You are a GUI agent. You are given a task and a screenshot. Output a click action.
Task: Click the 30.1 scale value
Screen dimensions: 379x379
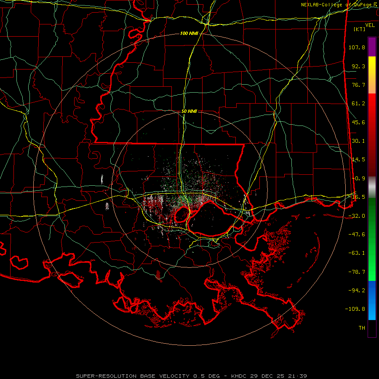pyautogui.click(x=358, y=141)
